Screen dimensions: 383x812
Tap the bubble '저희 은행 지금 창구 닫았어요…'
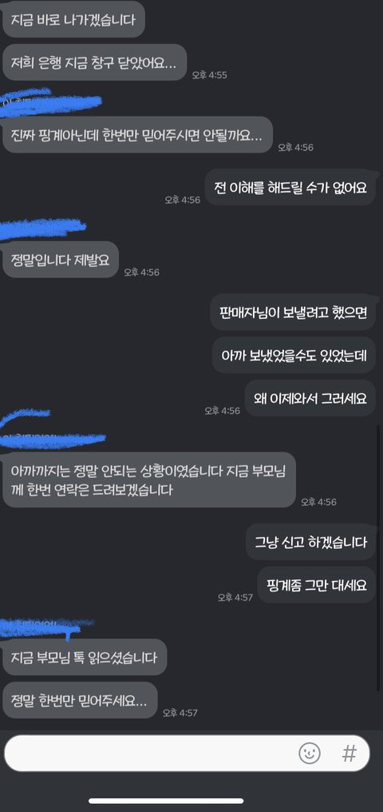click(94, 62)
